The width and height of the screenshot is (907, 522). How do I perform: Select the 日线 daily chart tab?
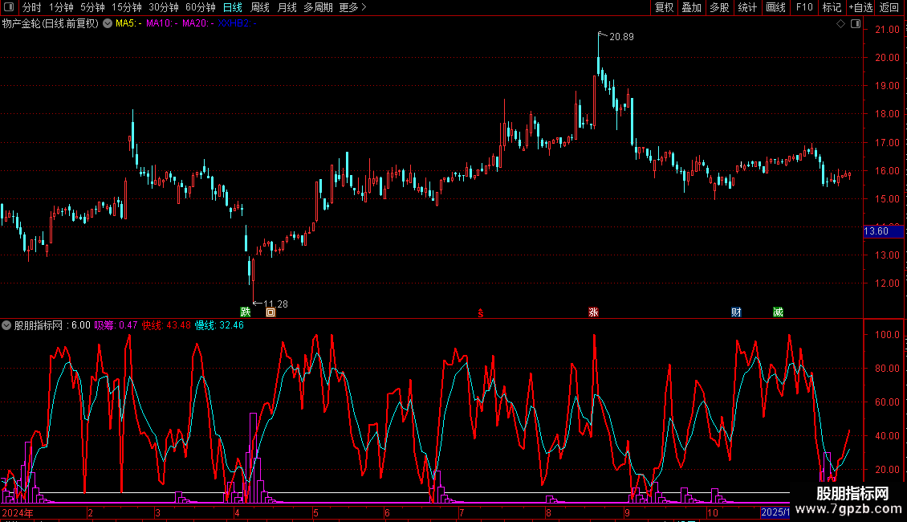pos(233,7)
